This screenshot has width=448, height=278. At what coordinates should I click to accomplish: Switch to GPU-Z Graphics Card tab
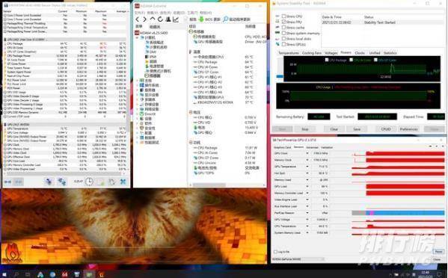tap(282, 147)
